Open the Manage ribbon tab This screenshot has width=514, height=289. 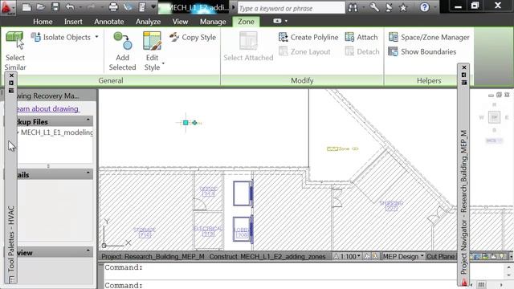[x=213, y=22]
